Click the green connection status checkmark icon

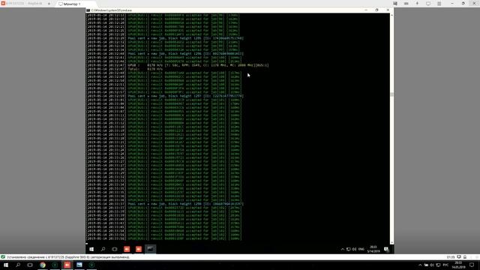click(x=3, y=257)
